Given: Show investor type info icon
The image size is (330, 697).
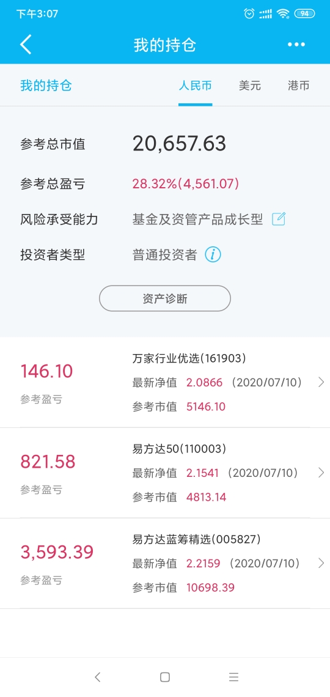Looking at the screenshot, I should click(x=213, y=255).
